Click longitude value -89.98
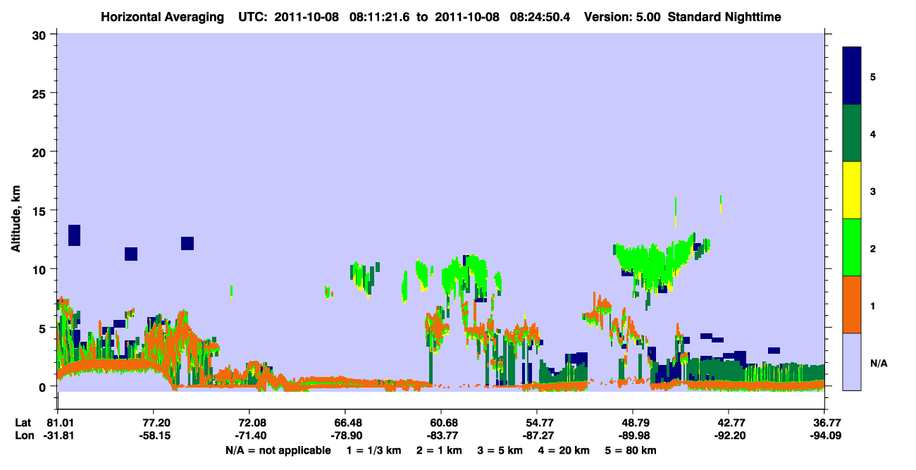Image resolution: width=916 pixels, height=470 pixels. [x=633, y=435]
